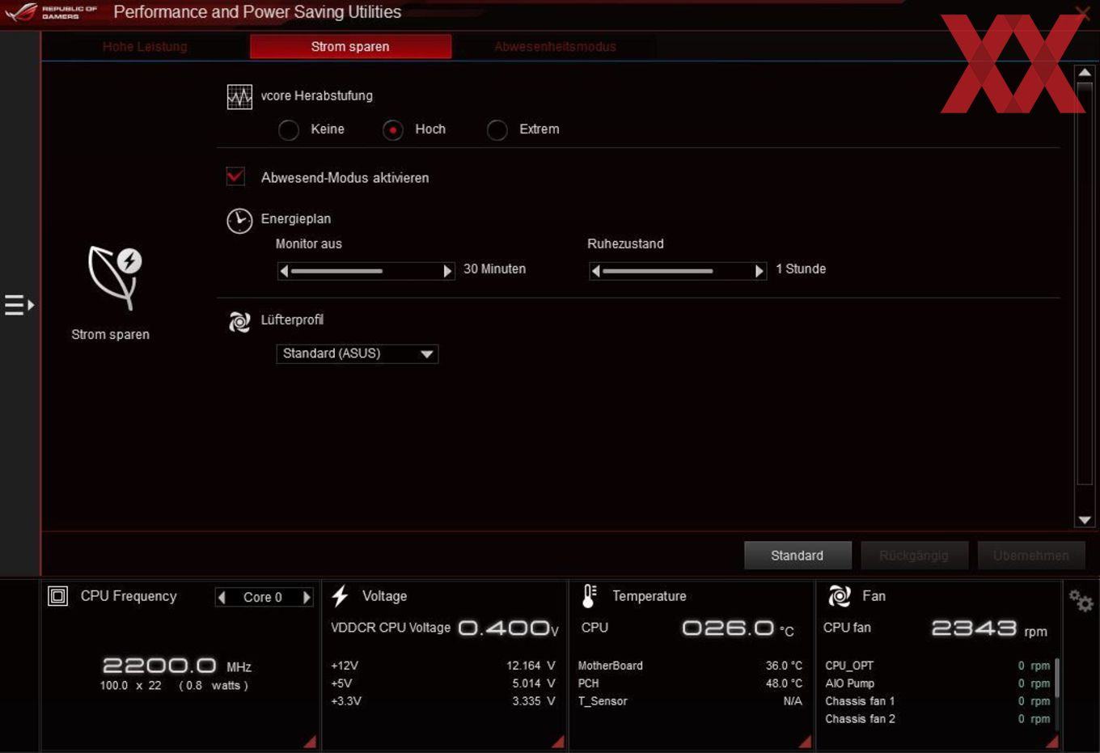Click the Rückgängig button

pos(914,556)
